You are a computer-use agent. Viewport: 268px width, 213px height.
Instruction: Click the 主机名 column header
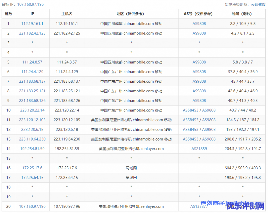pos(67,14)
